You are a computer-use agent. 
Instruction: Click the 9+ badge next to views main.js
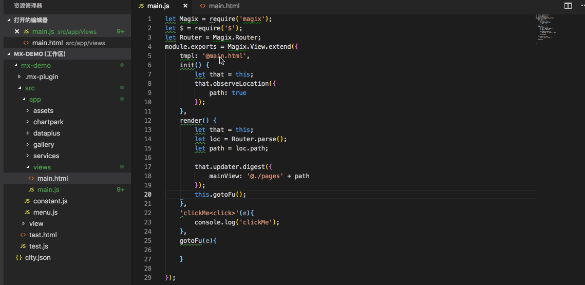click(121, 189)
